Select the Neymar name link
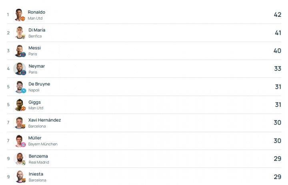The height and width of the screenshot is (185, 288). click(x=37, y=66)
